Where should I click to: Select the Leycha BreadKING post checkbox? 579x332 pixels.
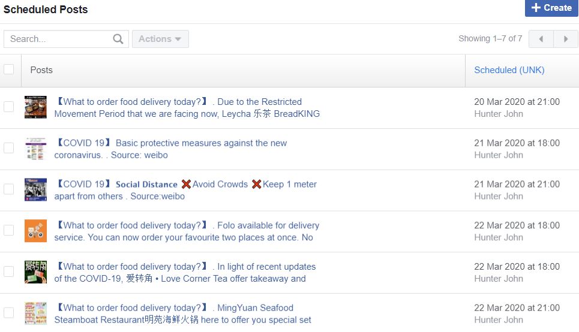pos(9,107)
